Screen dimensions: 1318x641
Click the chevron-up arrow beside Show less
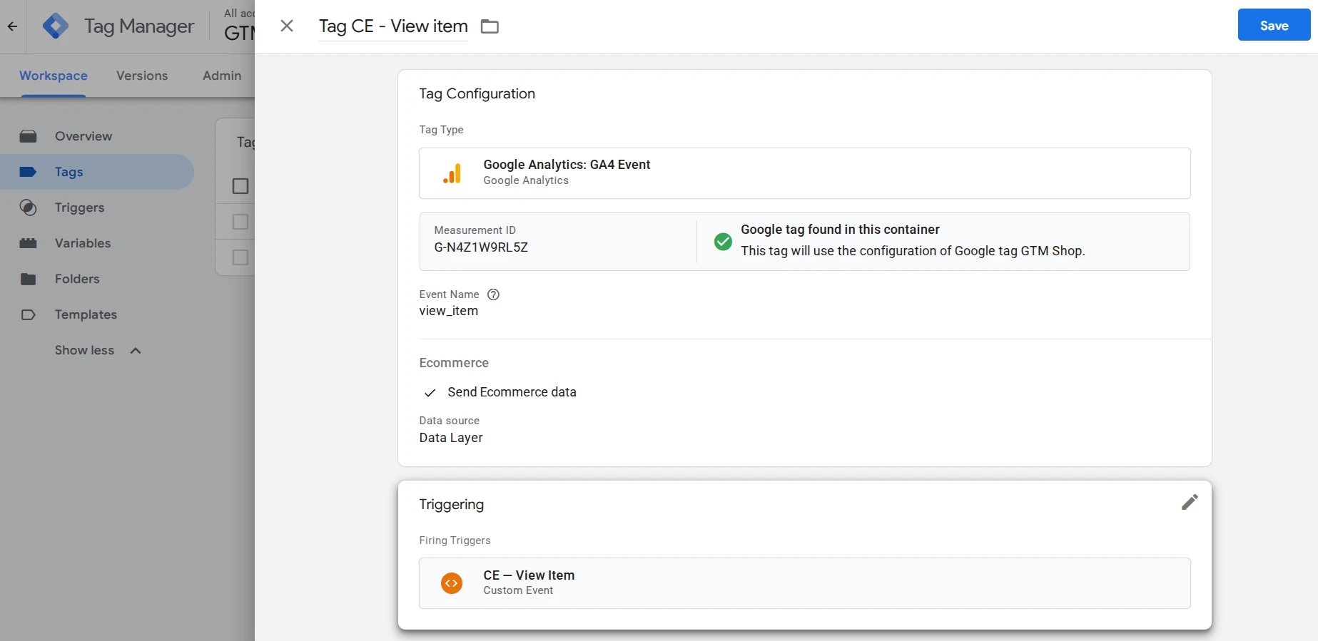(136, 350)
